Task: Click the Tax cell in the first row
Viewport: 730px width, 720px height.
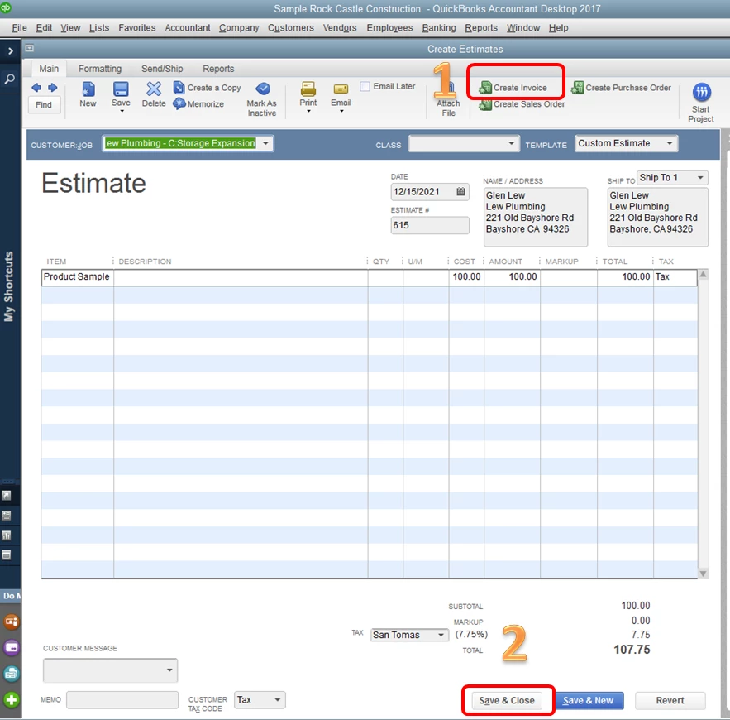Action: (x=675, y=276)
